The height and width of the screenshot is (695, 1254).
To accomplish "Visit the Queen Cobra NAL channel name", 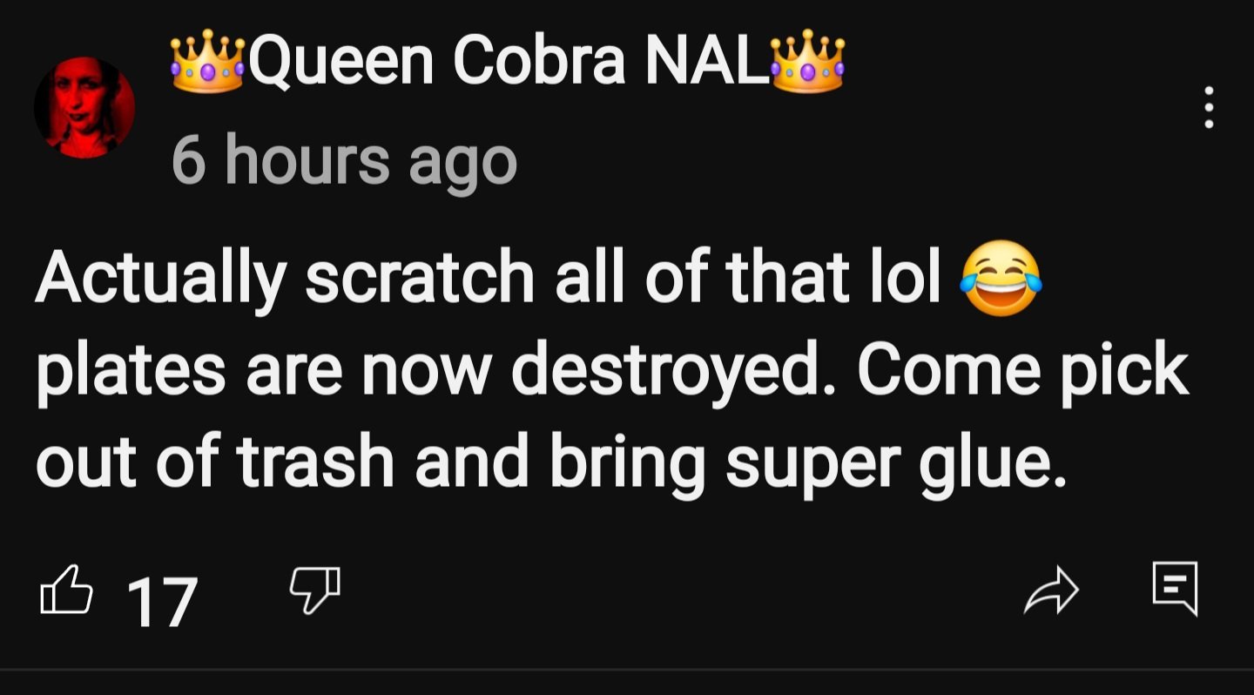I will pos(509,61).
